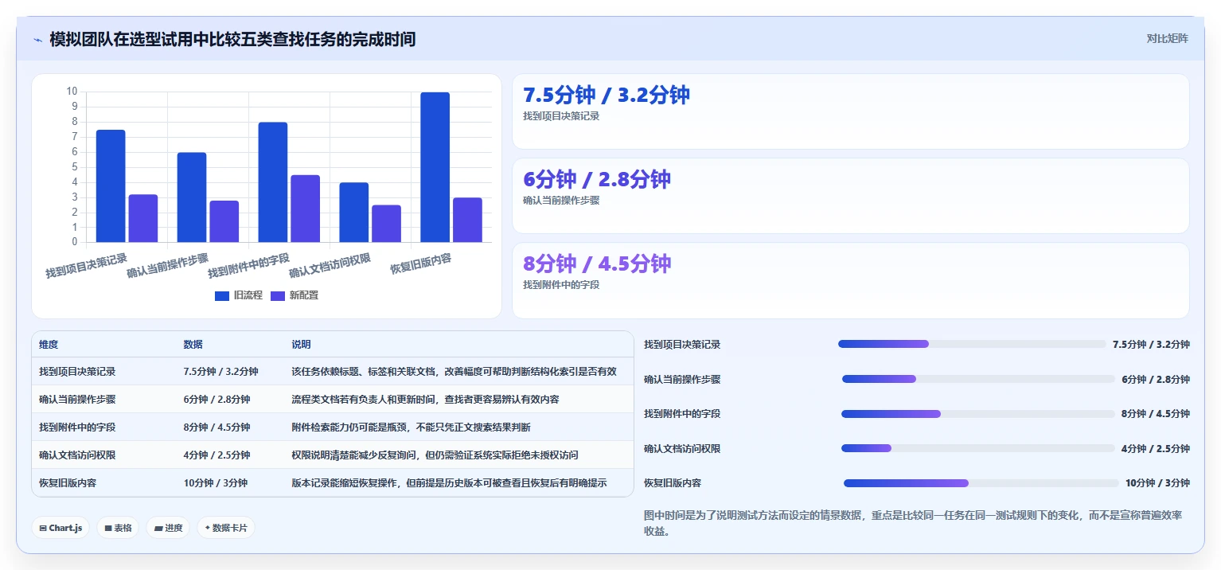Screen dimensions: 1221x570
Task: Click the 新配置 bar for 找到附件中的字段
Action: click(x=306, y=209)
